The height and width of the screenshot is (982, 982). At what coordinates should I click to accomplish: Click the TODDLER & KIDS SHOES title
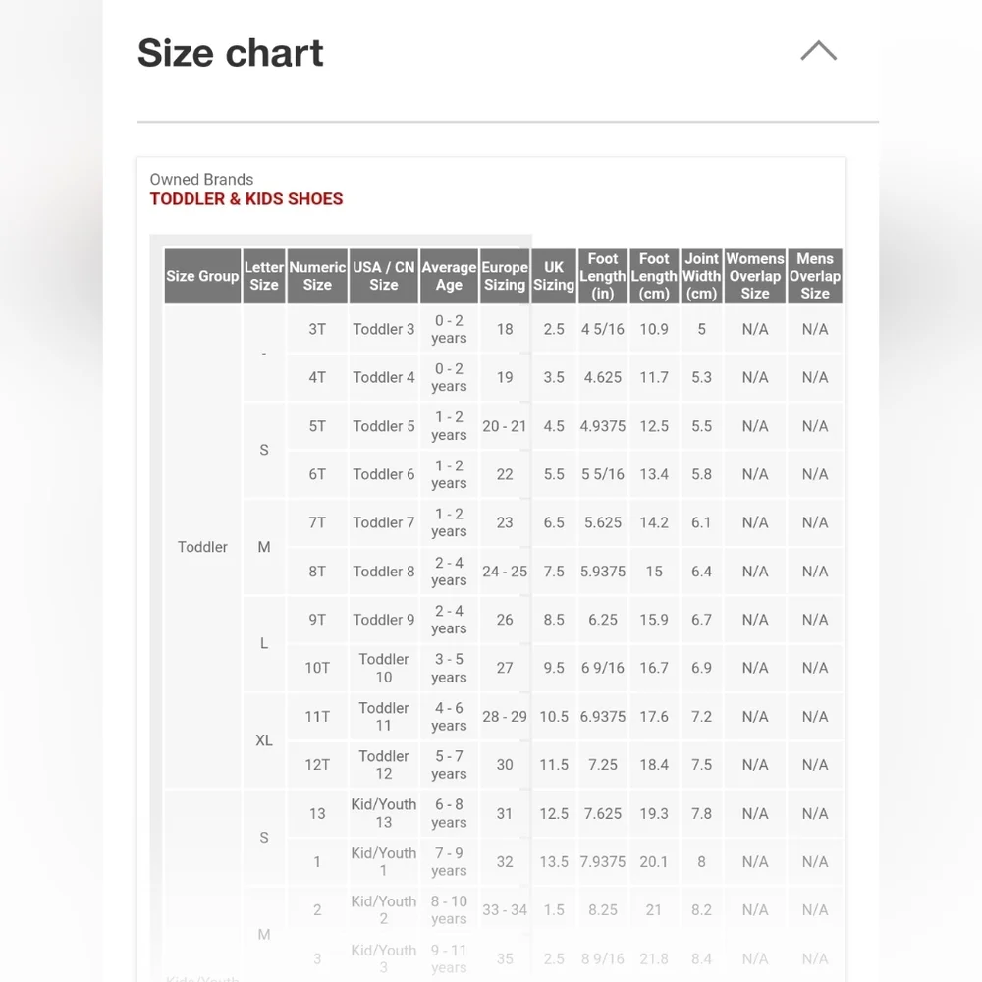pyautogui.click(x=246, y=199)
